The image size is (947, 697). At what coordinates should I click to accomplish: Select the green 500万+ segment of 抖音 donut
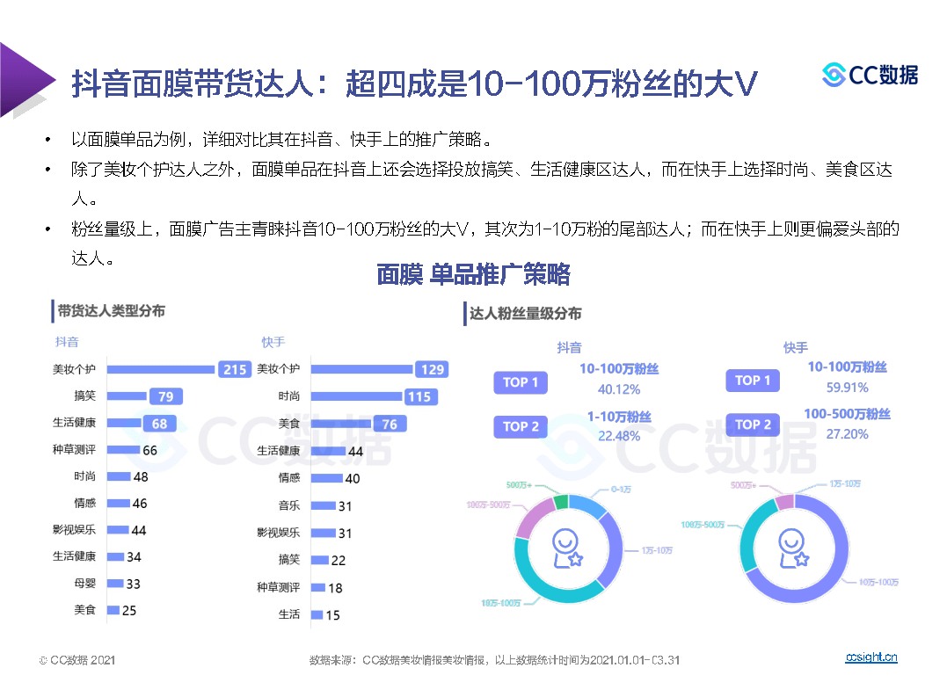[562, 502]
